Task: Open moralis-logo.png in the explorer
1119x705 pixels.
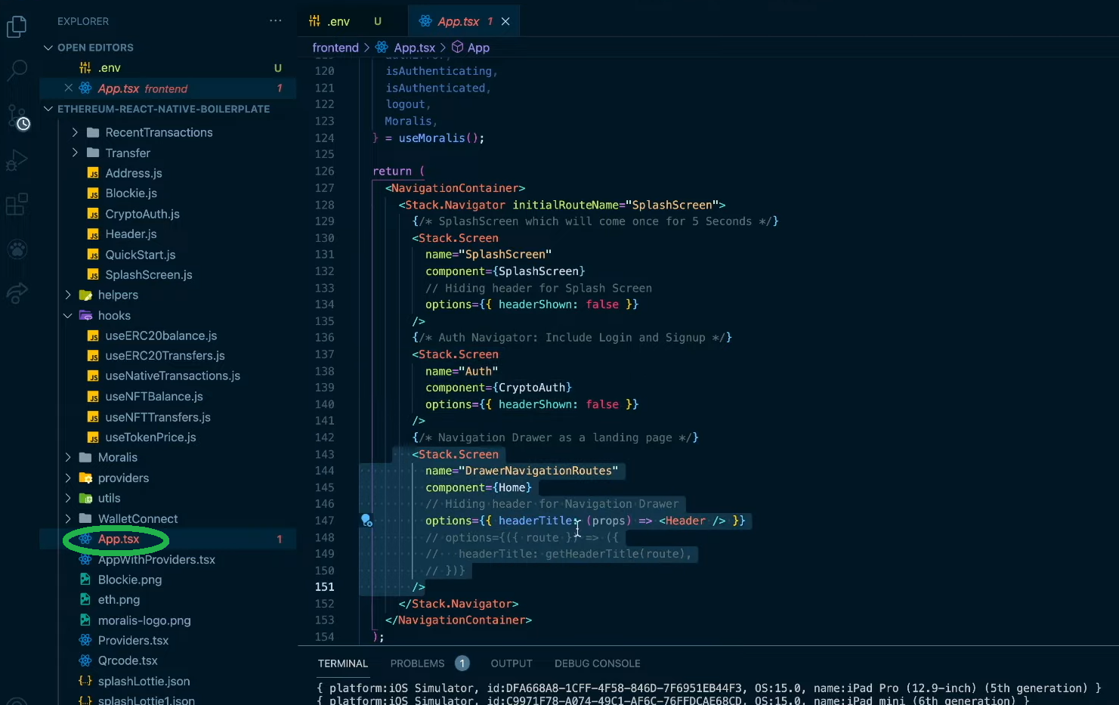Action: coord(144,620)
